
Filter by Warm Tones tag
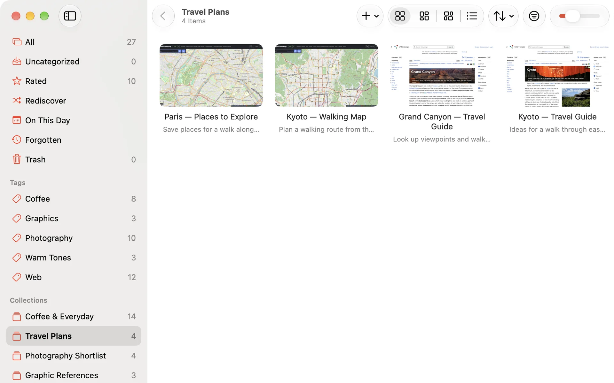pos(74,258)
